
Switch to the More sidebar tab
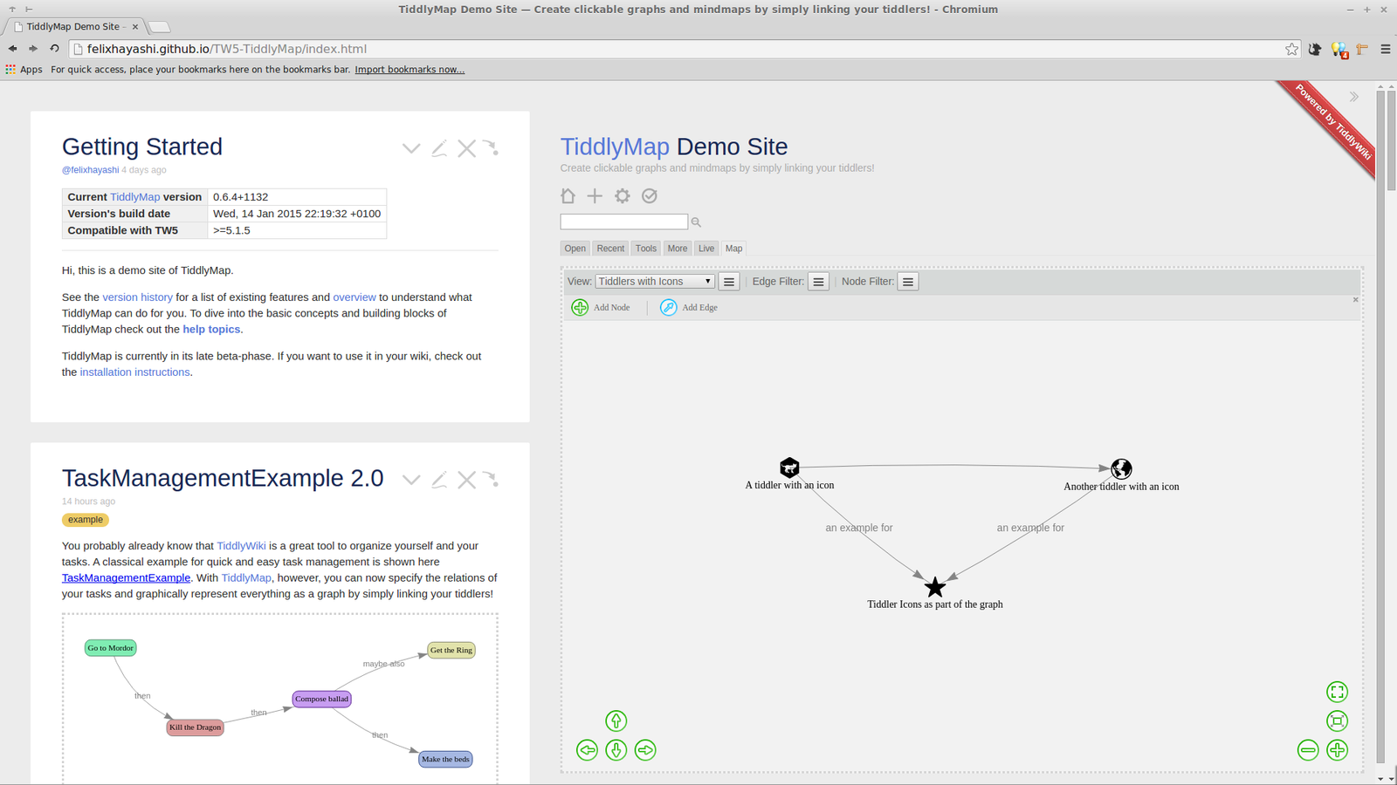pyautogui.click(x=678, y=249)
